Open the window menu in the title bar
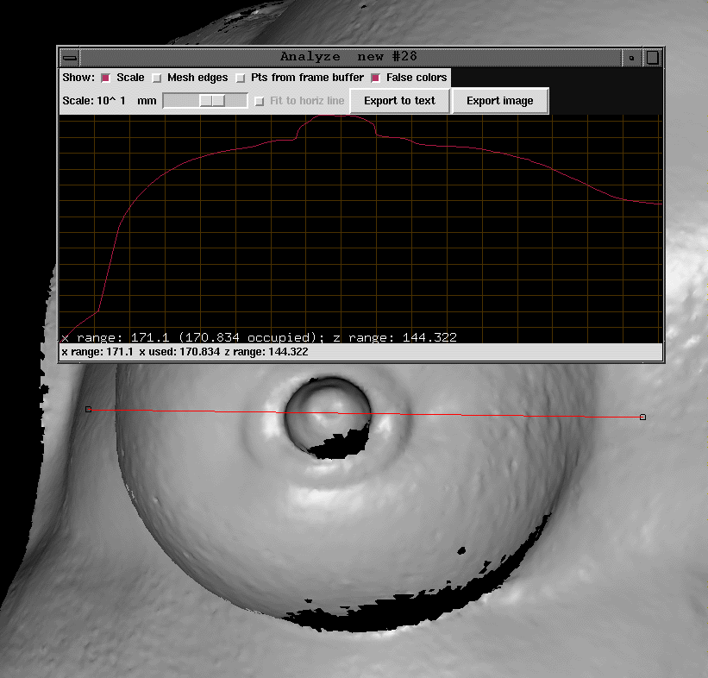The image size is (708, 678). point(70,57)
